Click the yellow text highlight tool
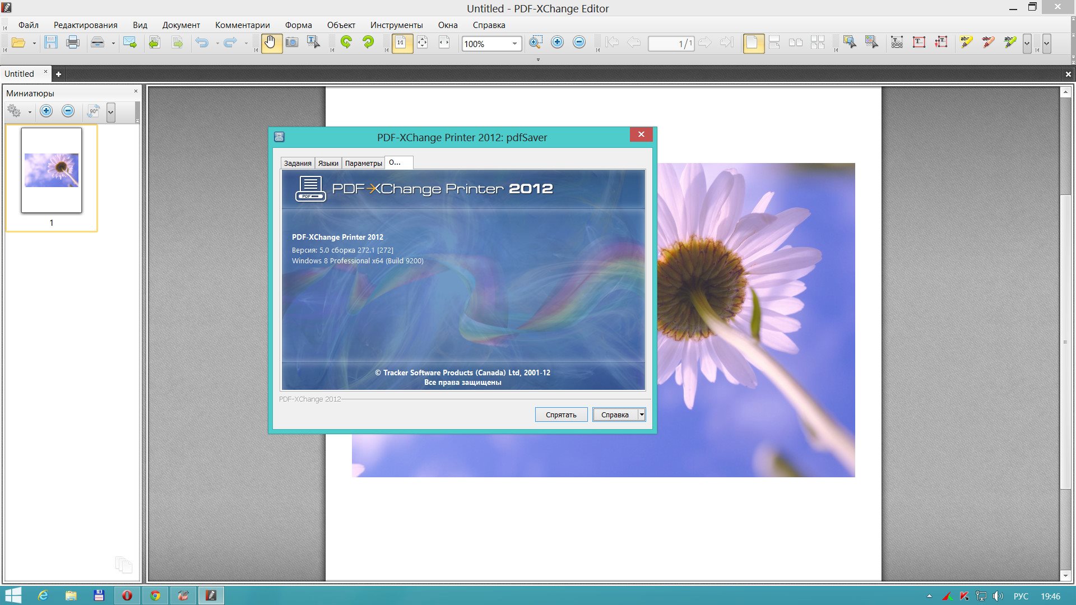The height and width of the screenshot is (605, 1076). click(966, 43)
